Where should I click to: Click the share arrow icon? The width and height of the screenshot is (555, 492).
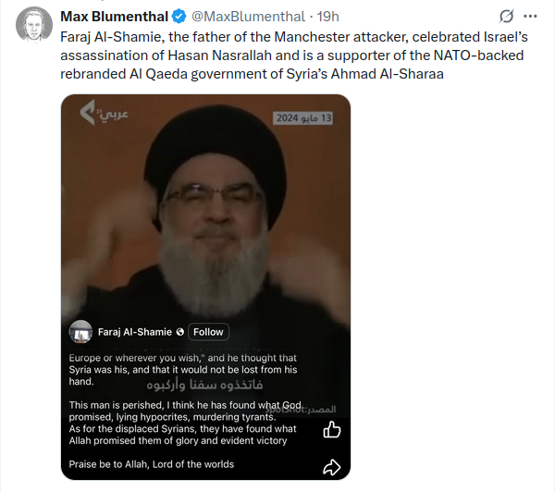[x=332, y=467]
